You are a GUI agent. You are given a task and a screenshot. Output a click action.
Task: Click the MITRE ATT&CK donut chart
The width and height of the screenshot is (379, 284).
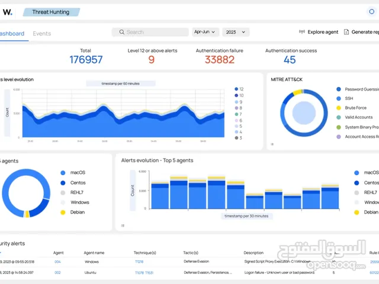pos(304,113)
